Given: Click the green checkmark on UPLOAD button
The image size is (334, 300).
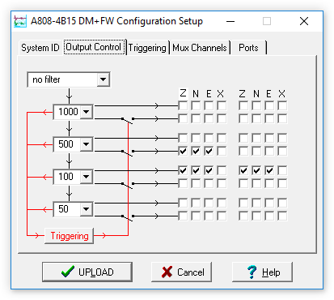Looking at the screenshot, I should (67, 272).
